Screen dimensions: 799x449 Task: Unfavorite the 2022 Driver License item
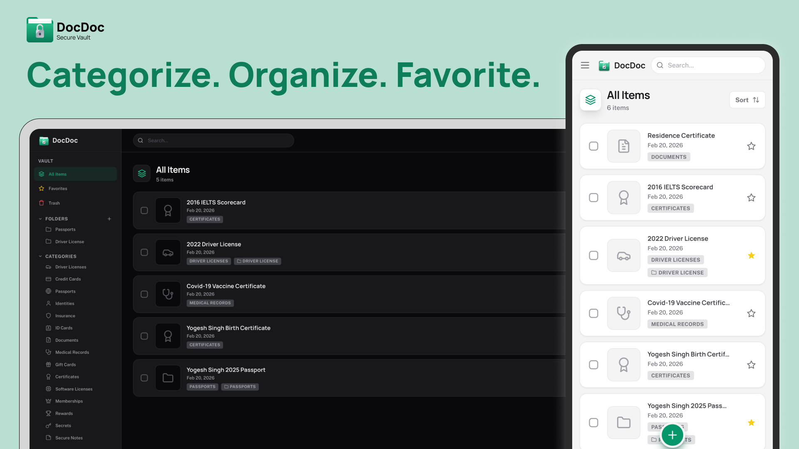(751, 255)
